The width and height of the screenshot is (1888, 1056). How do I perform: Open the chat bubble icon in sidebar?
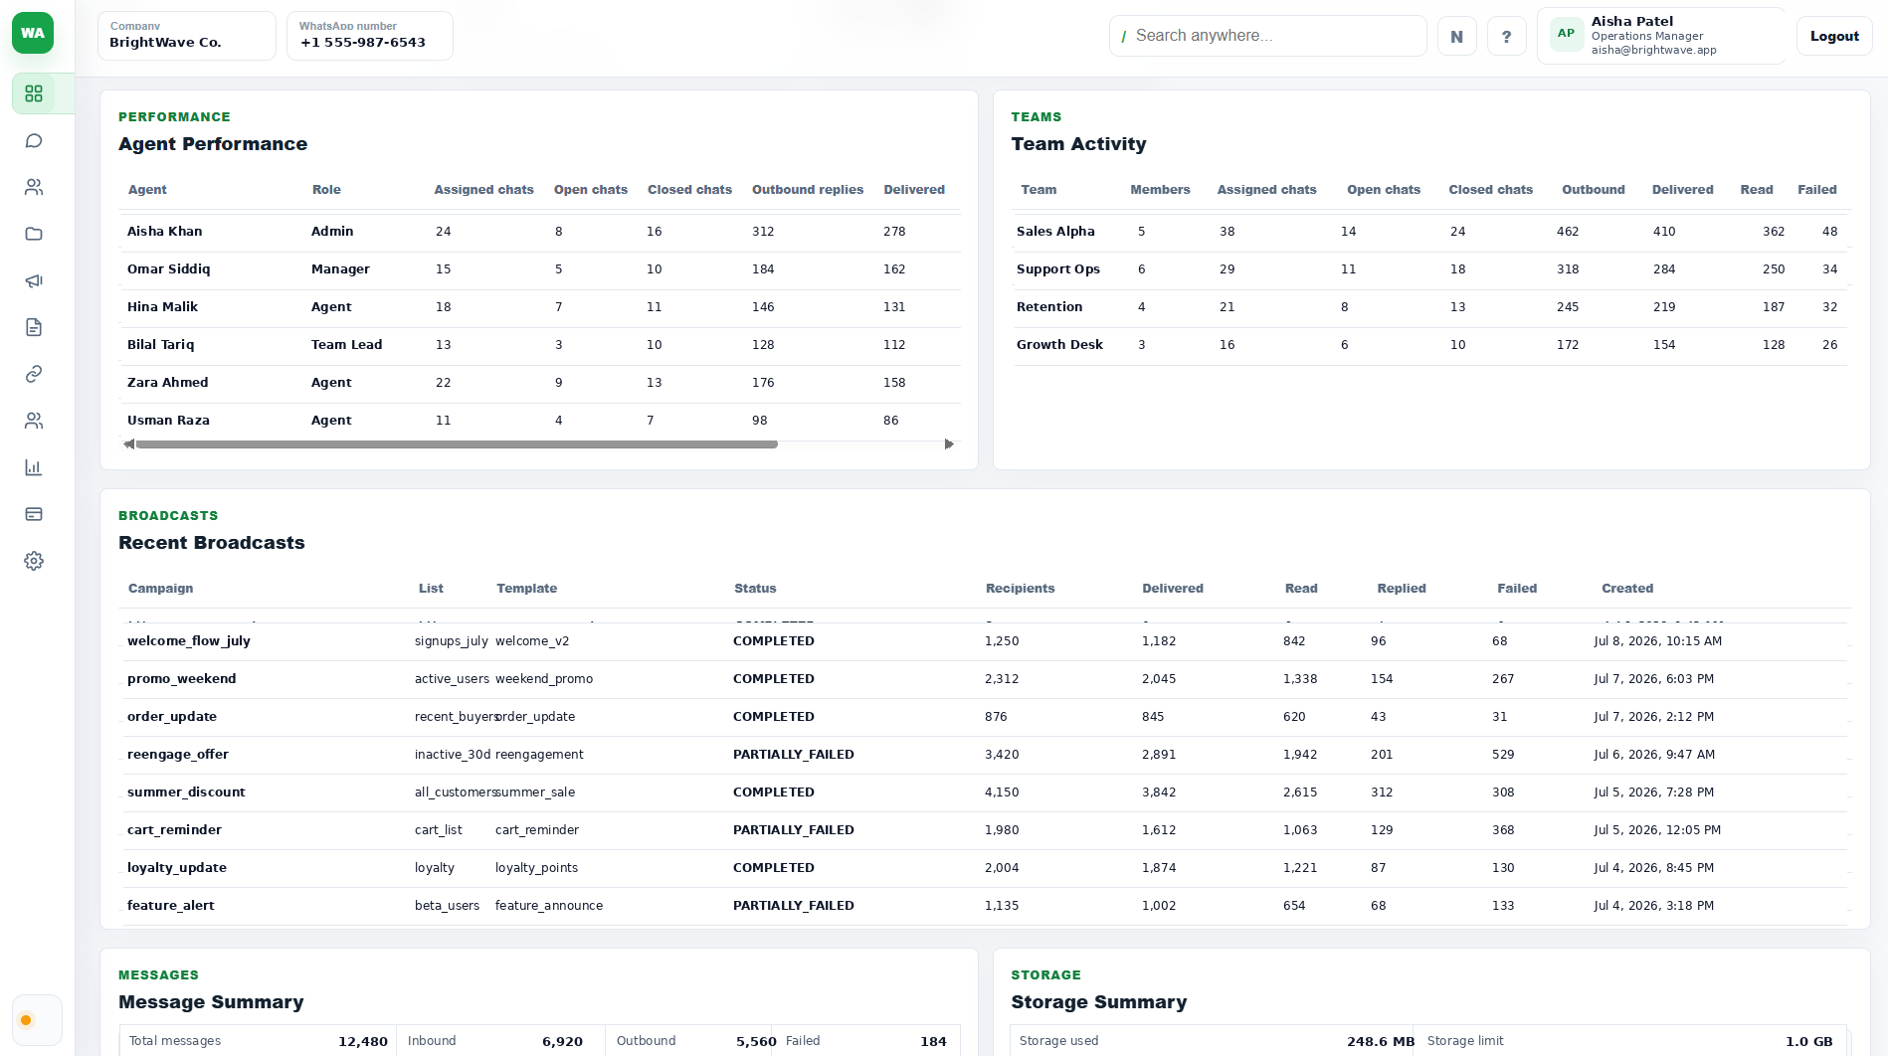tap(34, 140)
